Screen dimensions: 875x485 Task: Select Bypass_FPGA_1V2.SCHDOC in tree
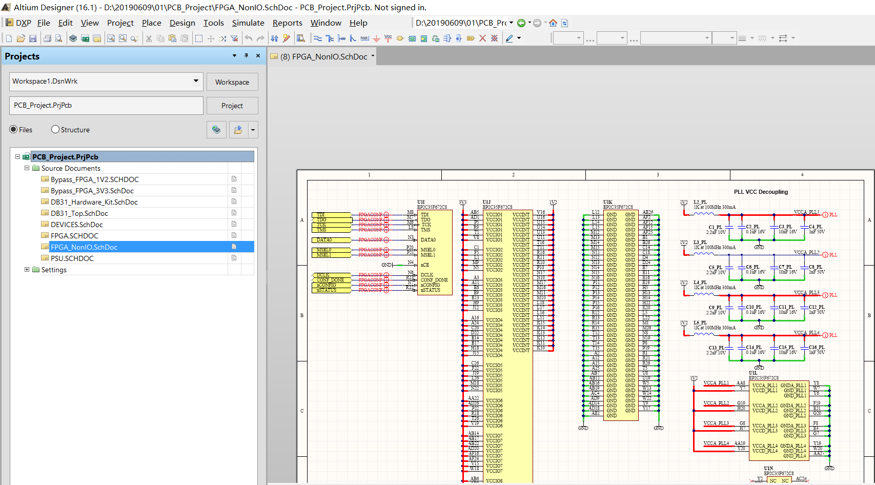pyautogui.click(x=95, y=179)
